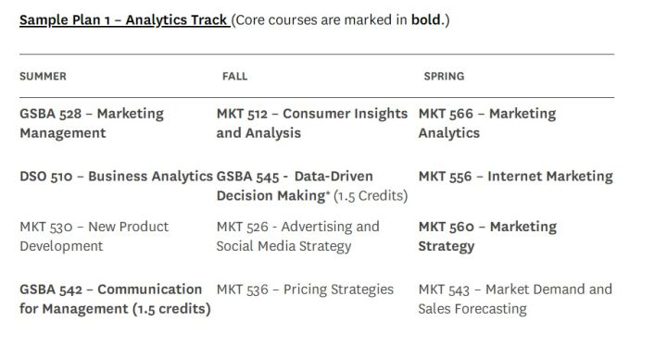The height and width of the screenshot is (358, 667).
Task: Click the (1.5 credits) text under GSBA 542
Action: click(x=171, y=309)
